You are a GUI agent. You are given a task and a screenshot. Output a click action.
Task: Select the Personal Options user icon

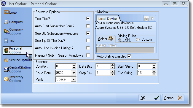coord(6,50)
